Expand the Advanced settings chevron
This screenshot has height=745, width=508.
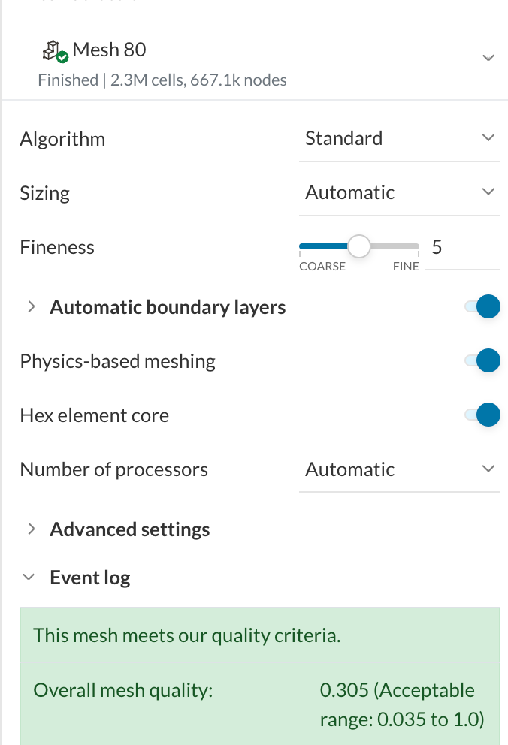32,529
